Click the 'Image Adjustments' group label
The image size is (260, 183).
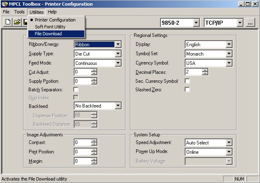(x=45, y=135)
